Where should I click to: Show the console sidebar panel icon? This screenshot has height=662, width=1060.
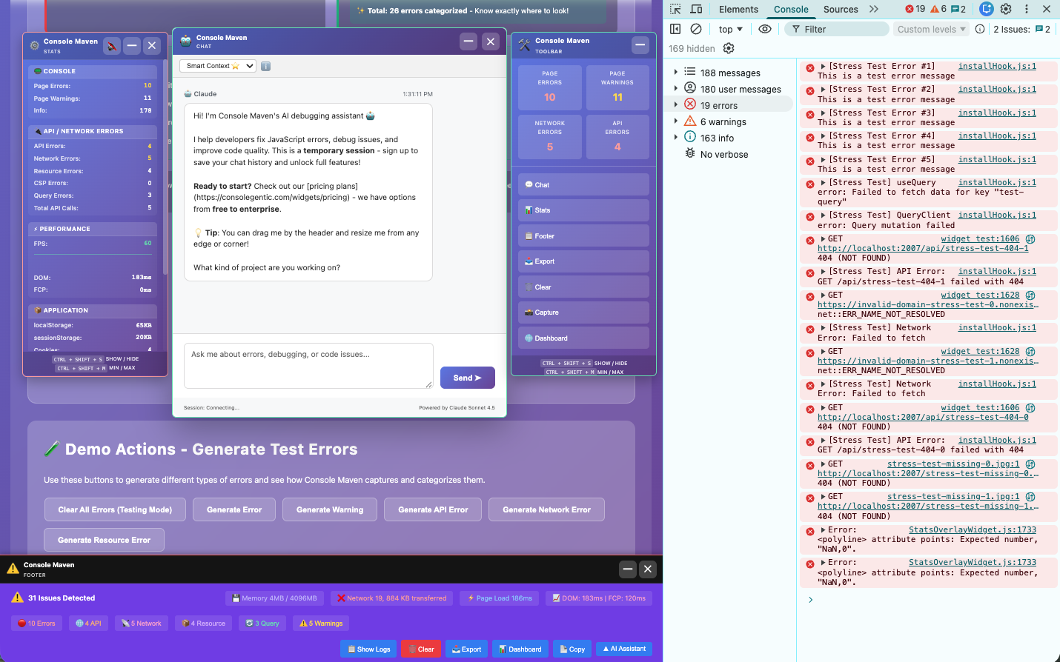point(675,28)
